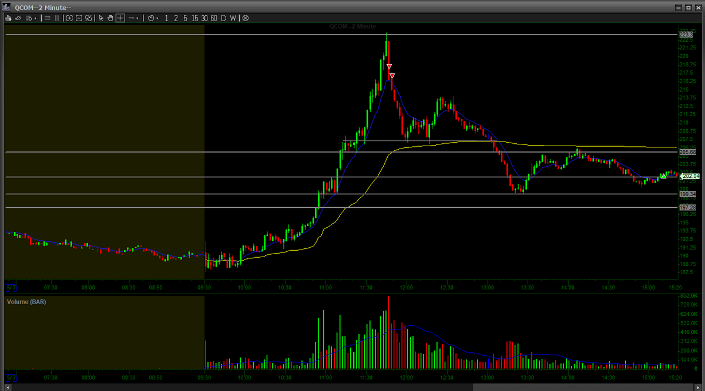Image resolution: width=705 pixels, height=391 pixels.
Task: Click the tallest red volume bar
Action: [x=388, y=332]
